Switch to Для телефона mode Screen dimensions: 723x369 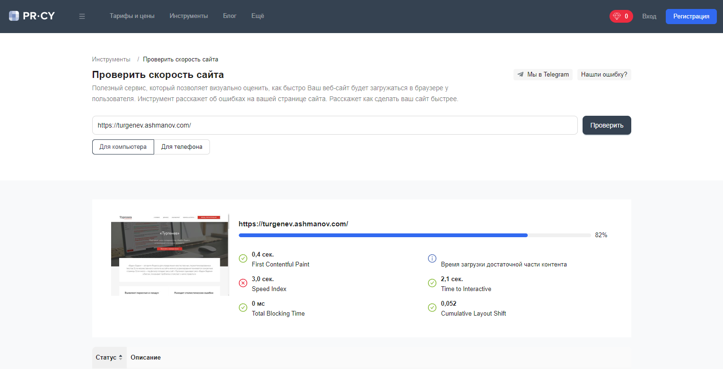tap(182, 147)
